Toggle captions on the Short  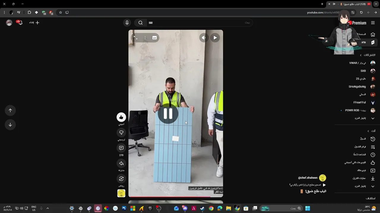(154, 38)
